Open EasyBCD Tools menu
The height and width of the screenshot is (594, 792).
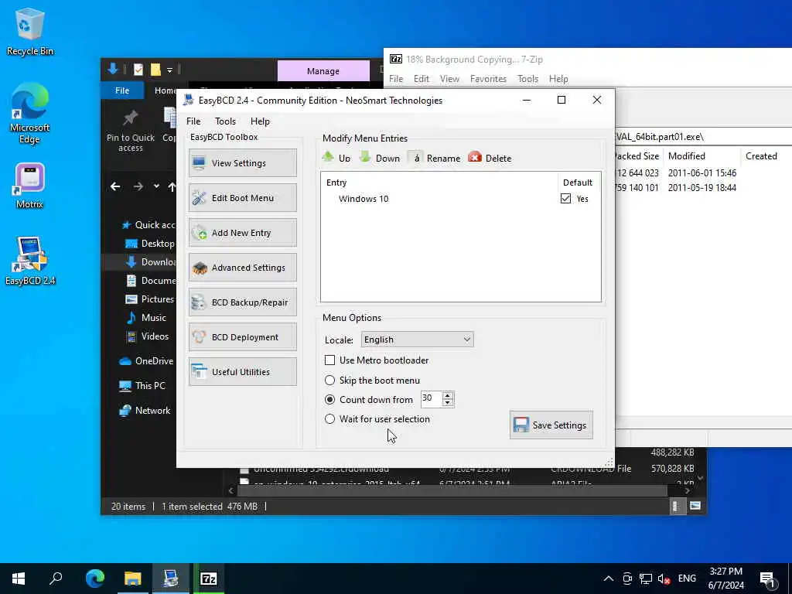click(x=225, y=121)
